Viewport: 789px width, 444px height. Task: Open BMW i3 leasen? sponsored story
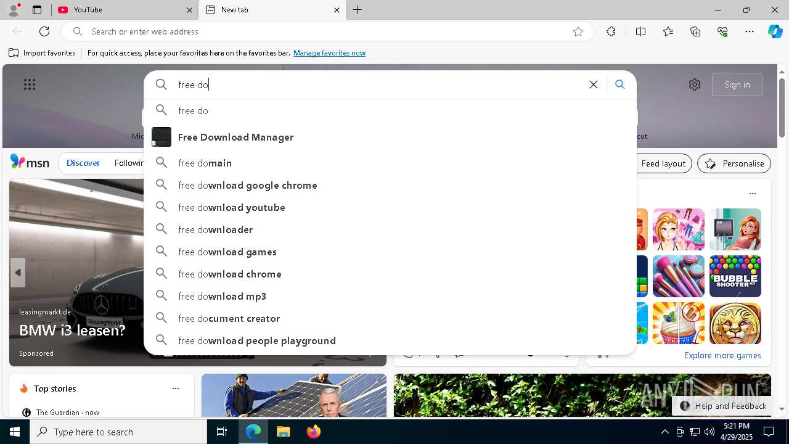tap(72, 330)
